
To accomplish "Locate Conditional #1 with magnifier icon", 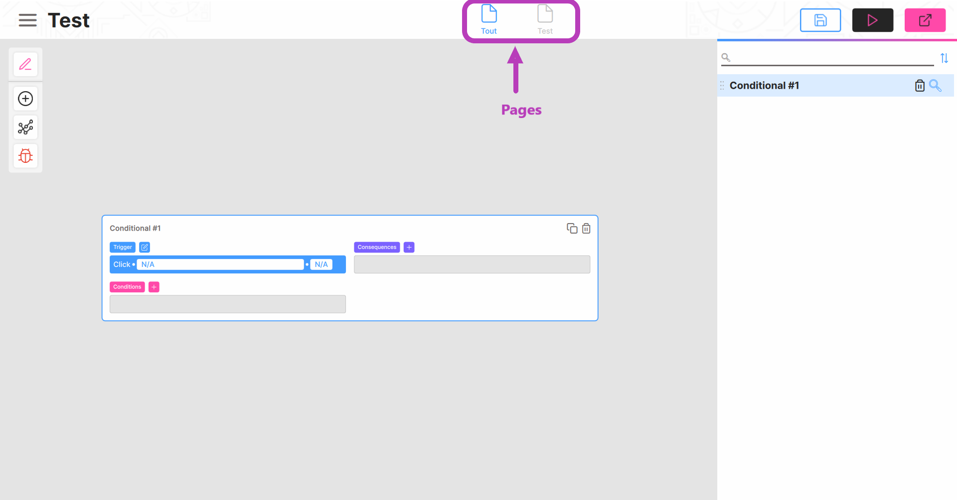I will 935,86.
